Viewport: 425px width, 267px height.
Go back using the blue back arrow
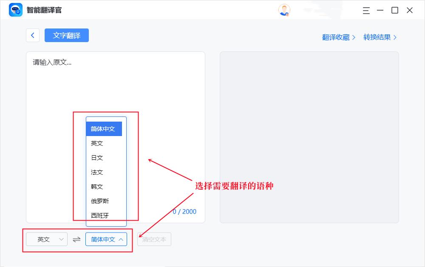(x=33, y=35)
